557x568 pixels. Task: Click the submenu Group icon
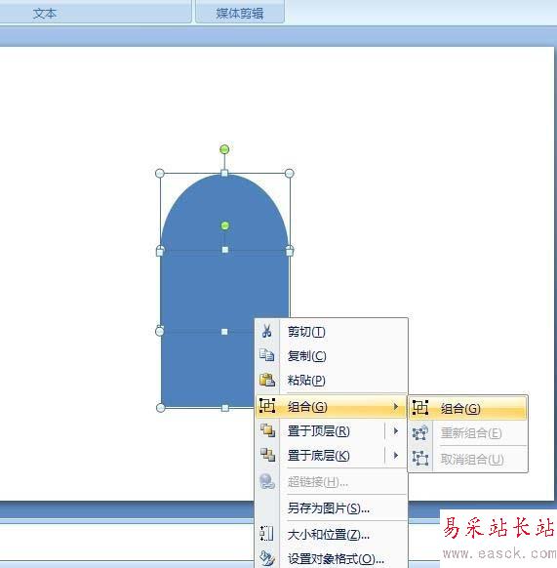click(420, 408)
